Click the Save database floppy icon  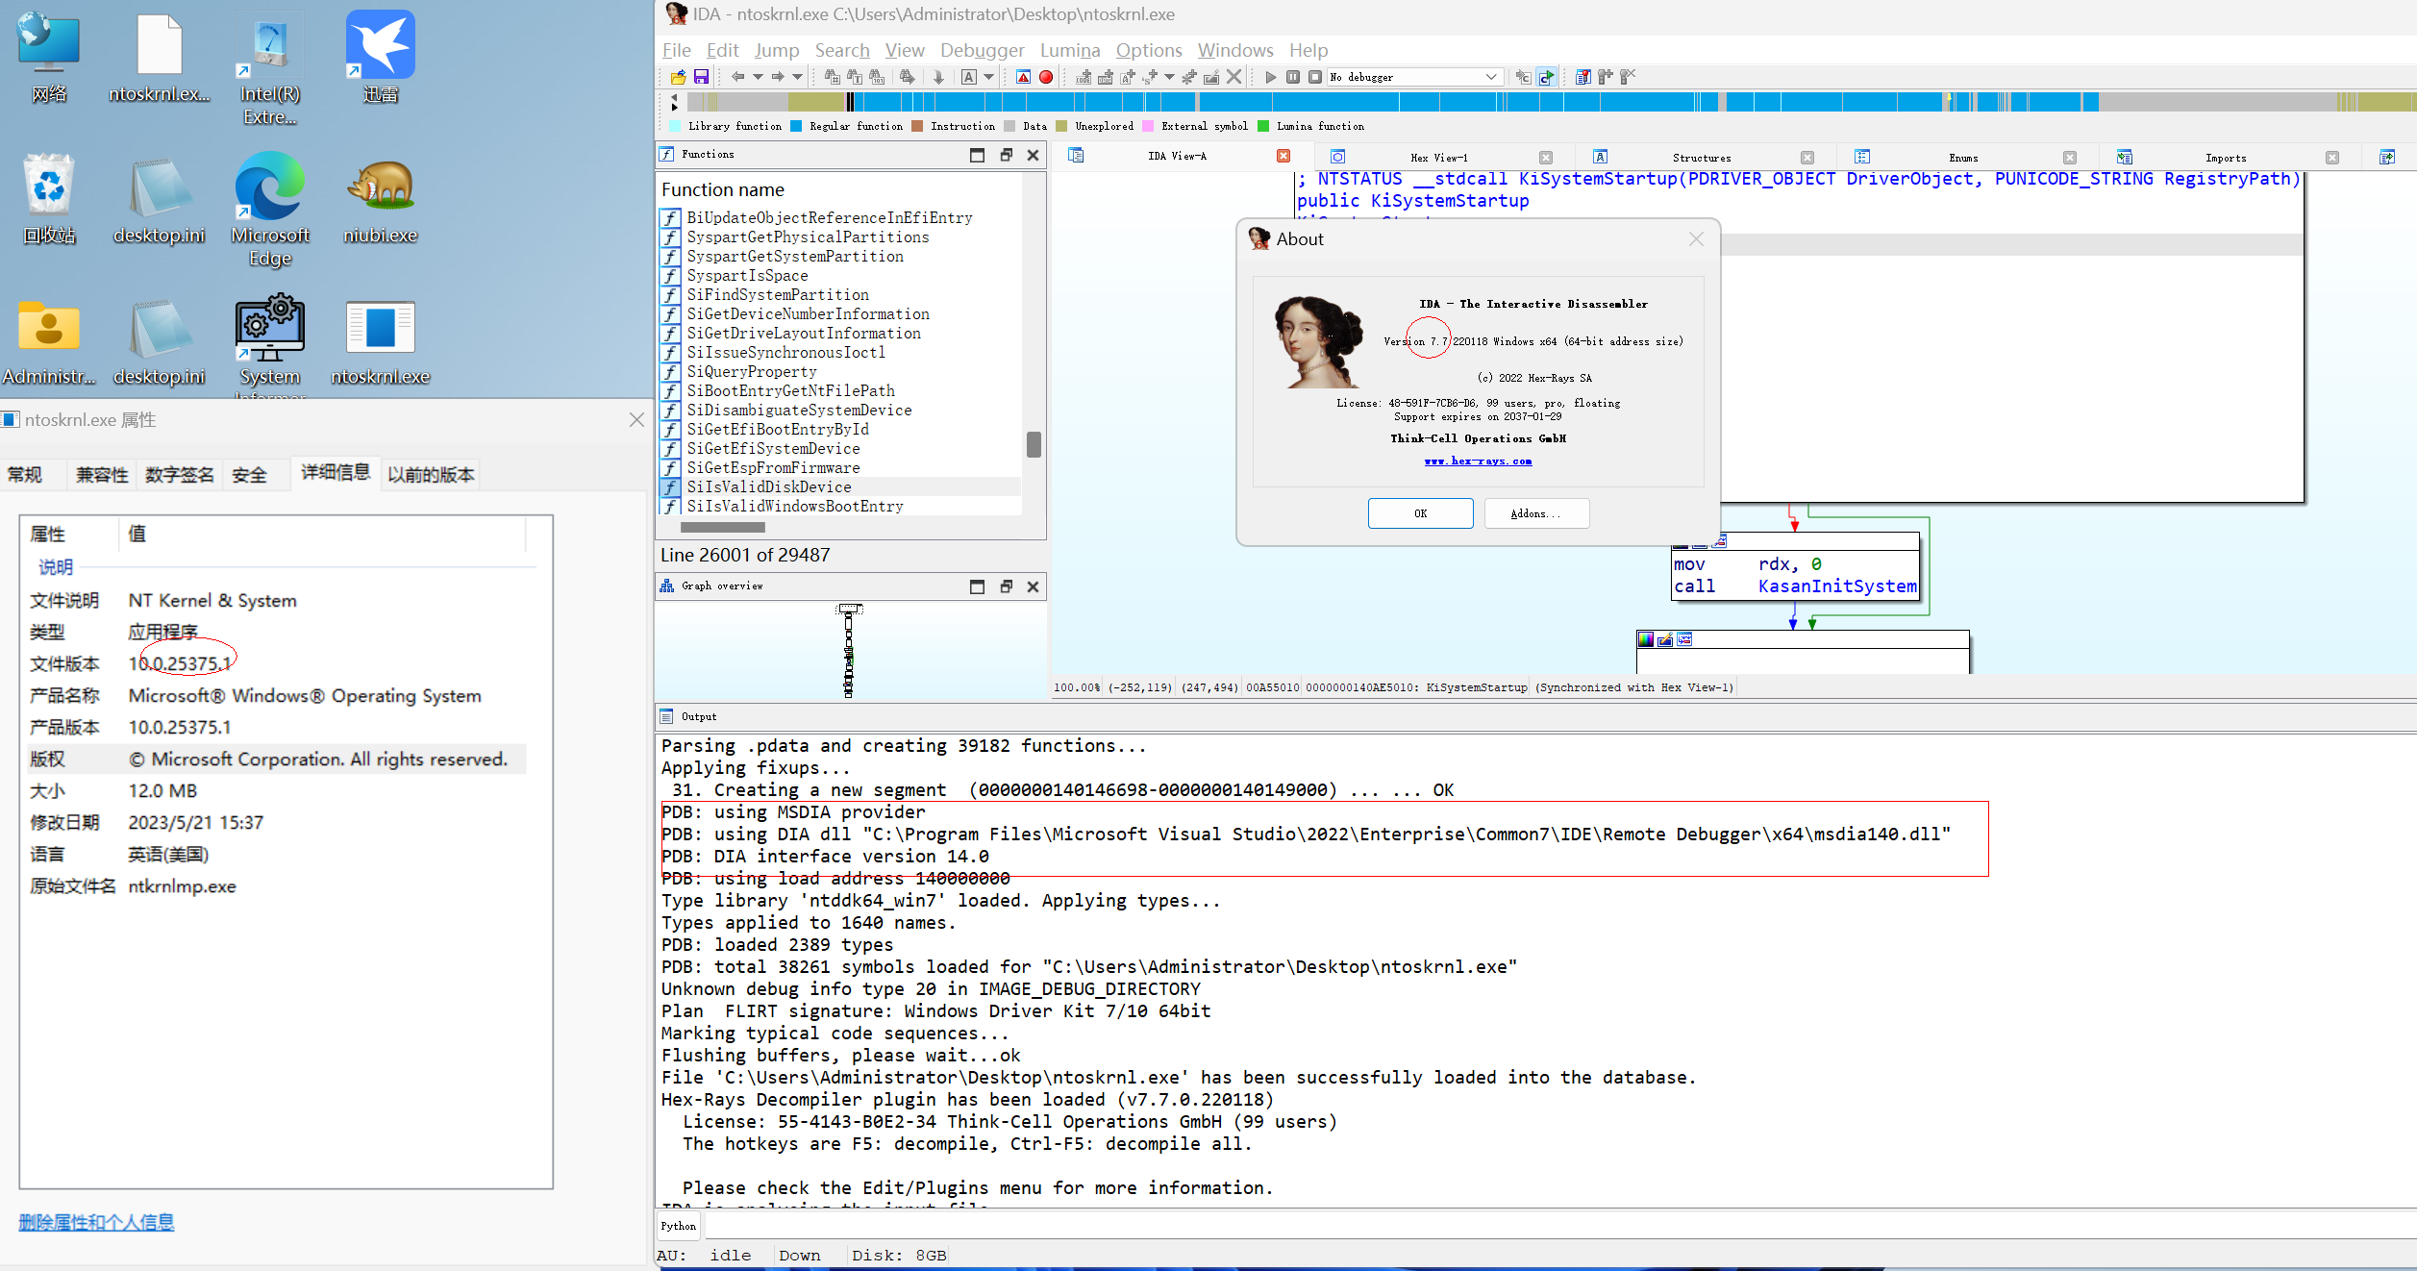tap(701, 77)
